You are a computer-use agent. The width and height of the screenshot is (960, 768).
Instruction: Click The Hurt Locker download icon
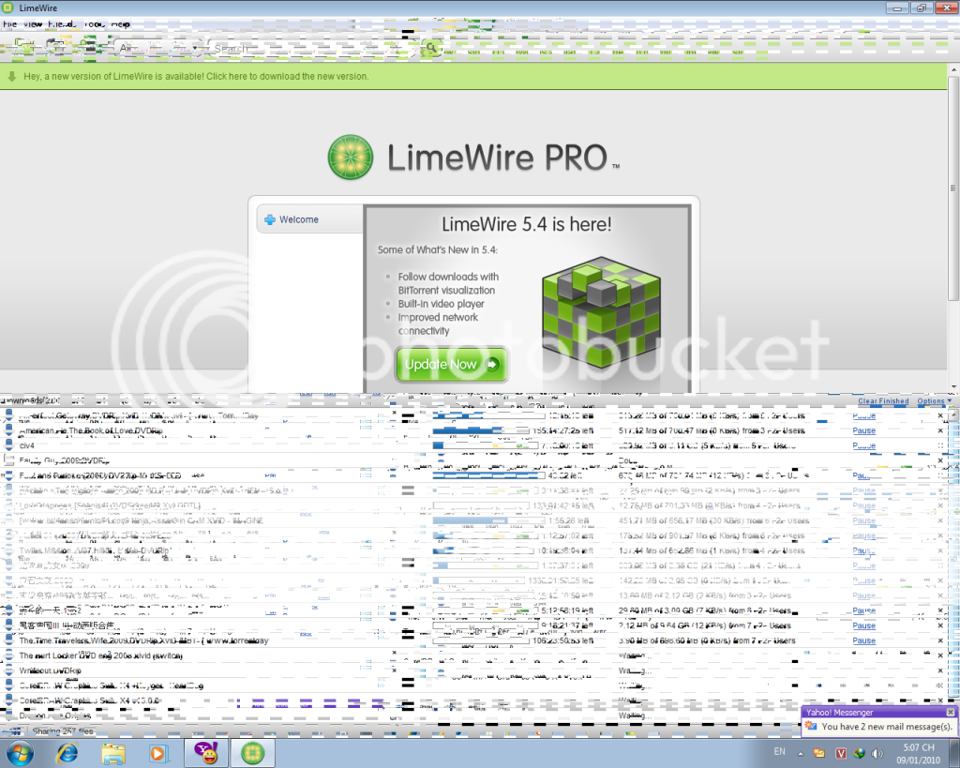tap(8, 655)
